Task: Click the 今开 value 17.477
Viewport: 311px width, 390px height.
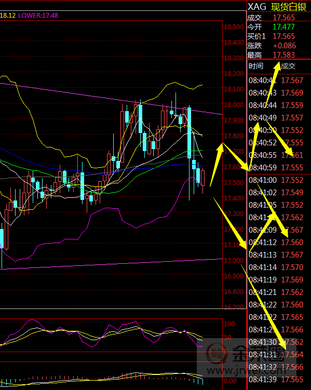Action: pyautogui.click(x=283, y=27)
